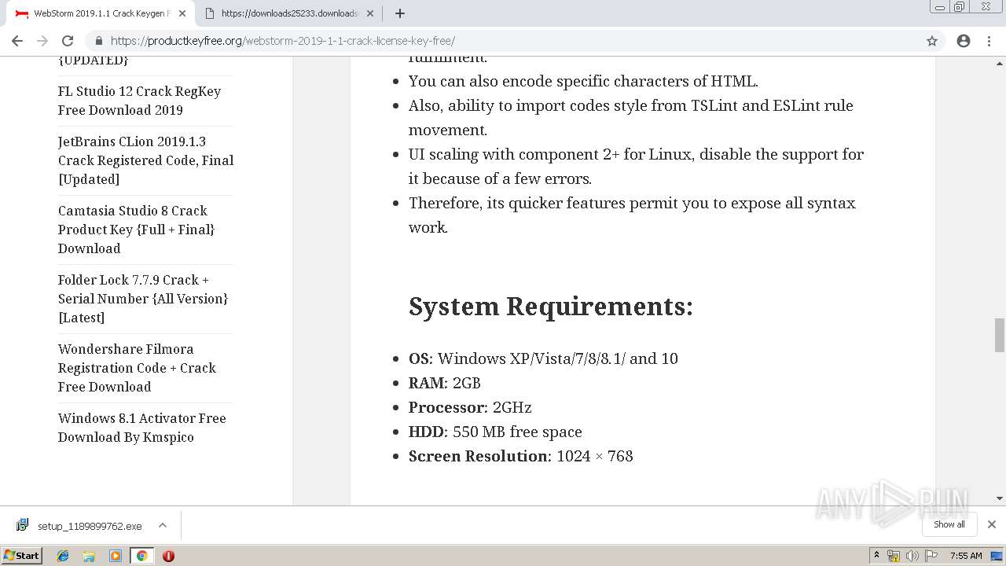Click the 'Processor: 2GHz' requirement line
The width and height of the screenshot is (1006, 566).
(470, 407)
